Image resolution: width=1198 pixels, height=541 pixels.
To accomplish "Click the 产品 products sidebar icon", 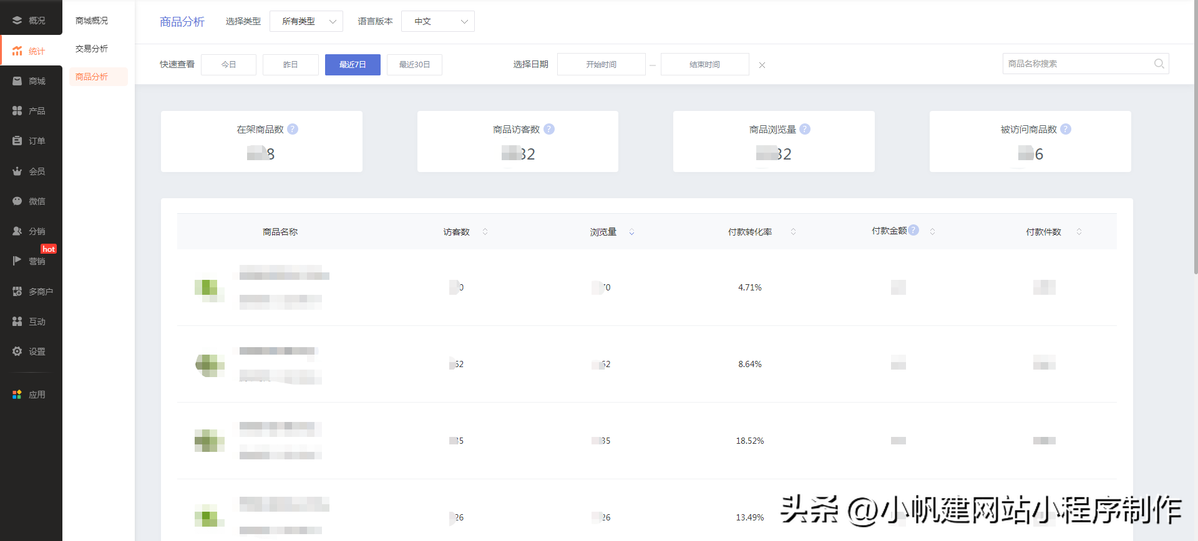I will click(x=17, y=111).
